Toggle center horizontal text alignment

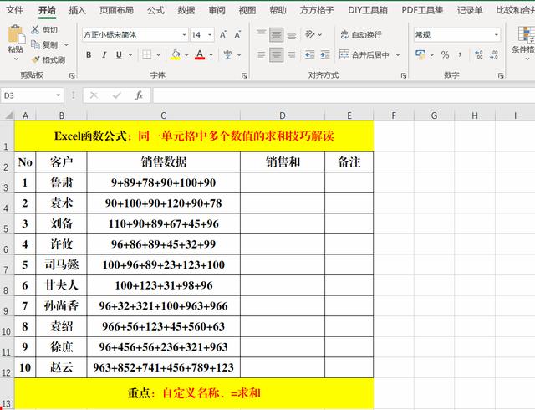276,54
